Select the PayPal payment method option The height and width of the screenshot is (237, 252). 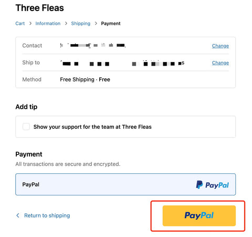coord(125,184)
